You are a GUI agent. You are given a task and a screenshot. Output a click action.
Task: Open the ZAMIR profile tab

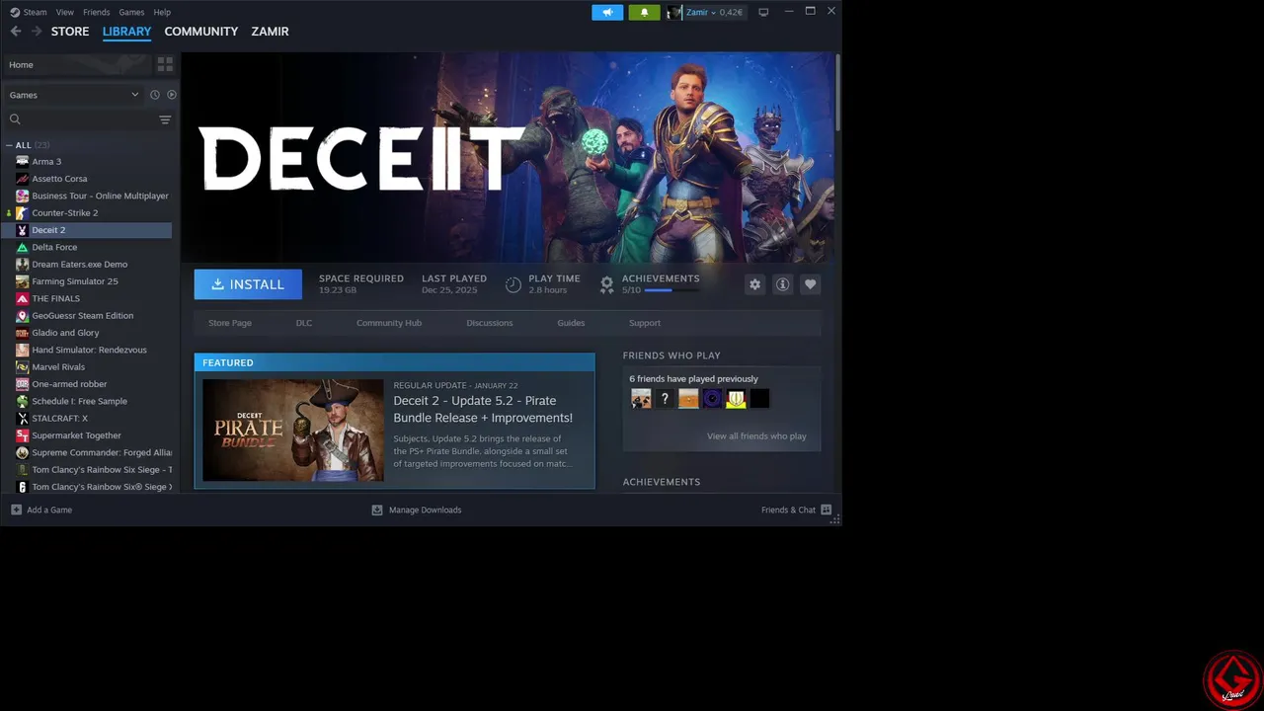(x=270, y=32)
